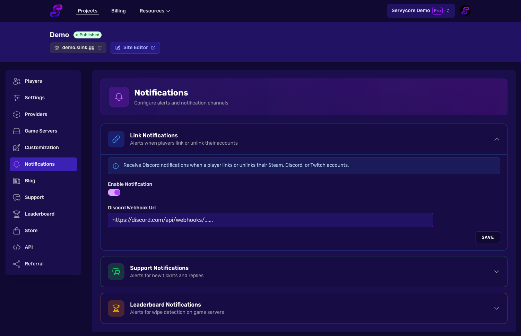Screen dimensions: 521x336
Task: Open the Customization pencil icon
Action: (x=16, y=147)
